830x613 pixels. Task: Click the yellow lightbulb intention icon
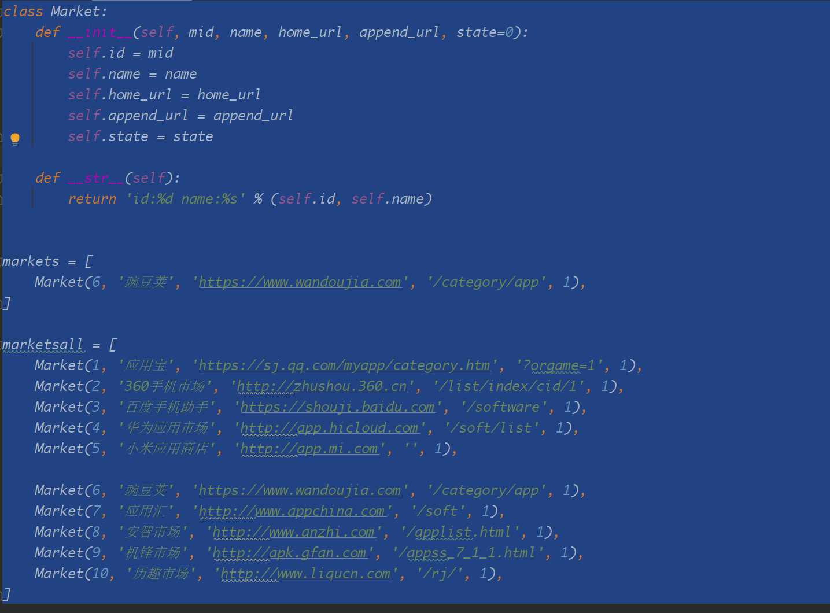pyautogui.click(x=15, y=139)
